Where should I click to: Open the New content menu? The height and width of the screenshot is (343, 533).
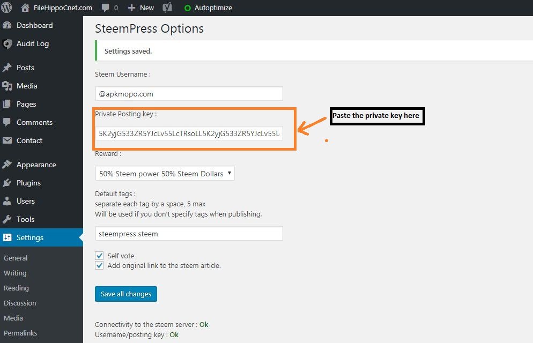pyautogui.click(x=141, y=8)
